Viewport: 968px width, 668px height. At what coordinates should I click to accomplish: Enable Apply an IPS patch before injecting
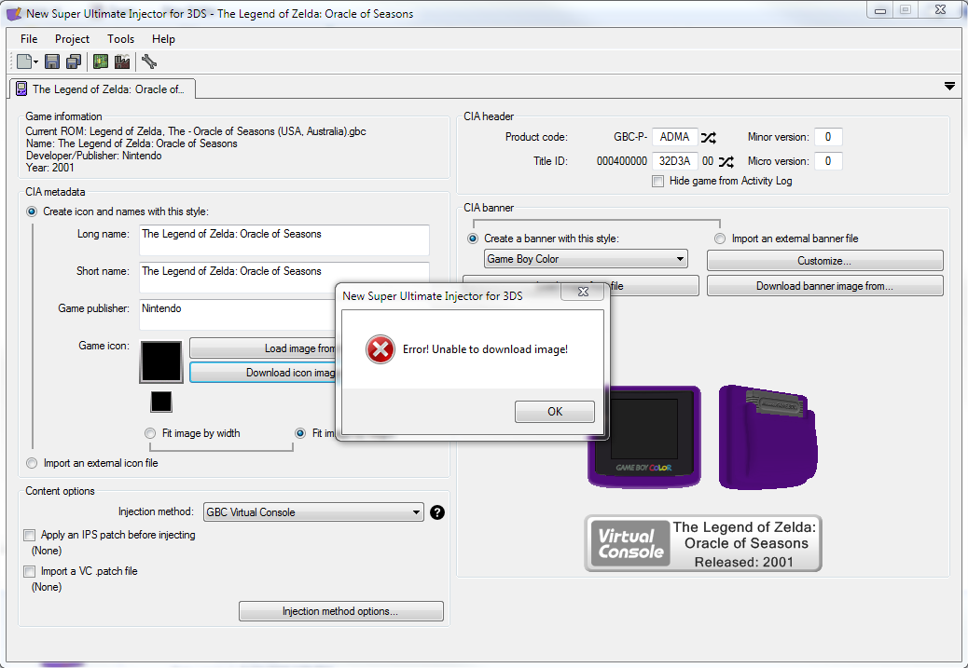point(30,535)
